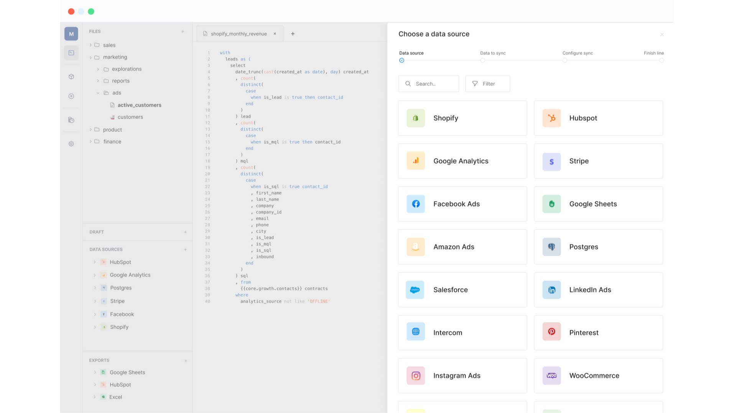This screenshot has width=734, height=413.
Task: Open the version history icon in the sidebar
Action: (71, 120)
